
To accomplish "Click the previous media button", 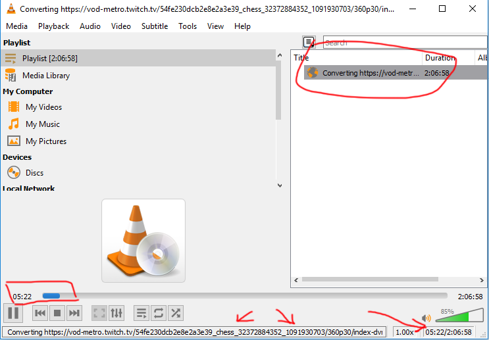I will pyautogui.click(x=39, y=313).
